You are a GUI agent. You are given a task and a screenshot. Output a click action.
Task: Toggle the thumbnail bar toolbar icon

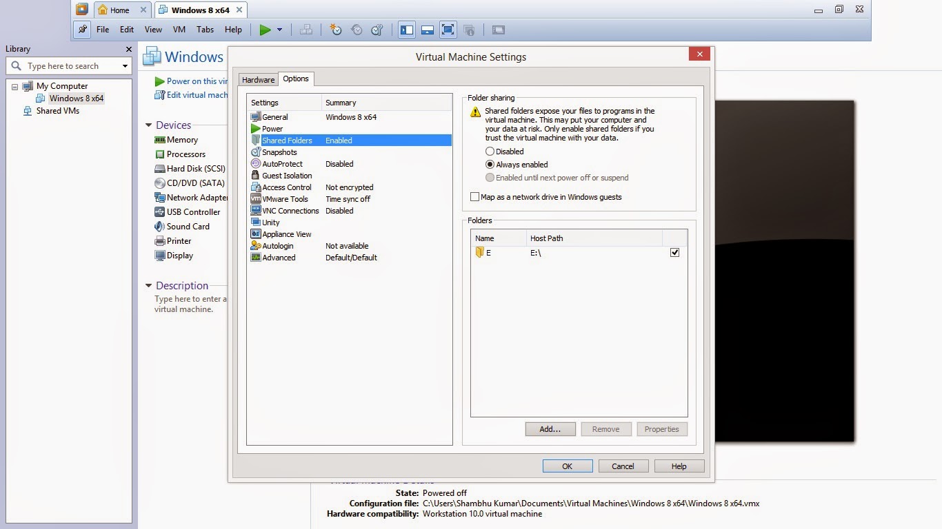(428, 30)
